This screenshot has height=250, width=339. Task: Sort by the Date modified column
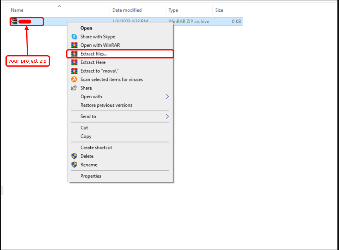coord(127,10)
